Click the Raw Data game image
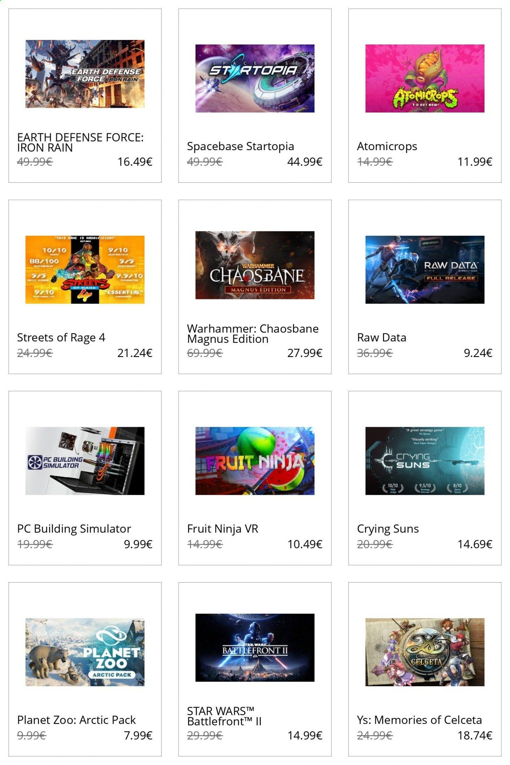 (x=425, y=270)
